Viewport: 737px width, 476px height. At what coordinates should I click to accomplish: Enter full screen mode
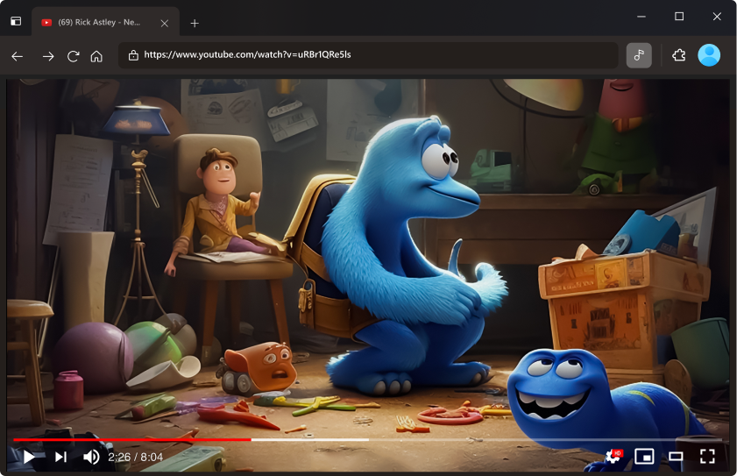[x=707, y=457]
